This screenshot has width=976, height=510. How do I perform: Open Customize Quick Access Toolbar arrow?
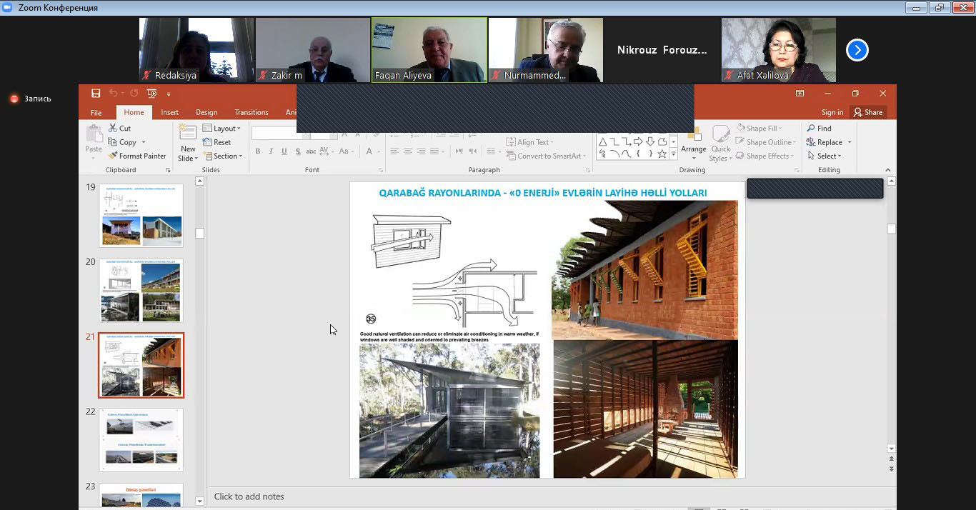(x=169, y=94)
